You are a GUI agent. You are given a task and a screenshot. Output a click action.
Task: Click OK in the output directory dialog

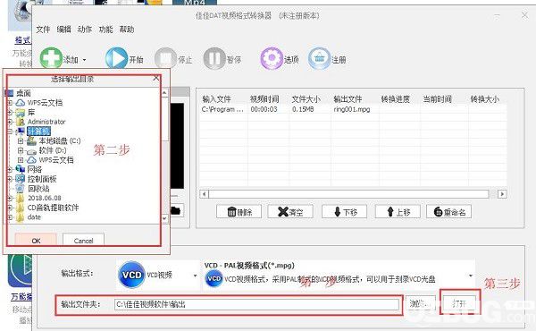tap(36, 241)
